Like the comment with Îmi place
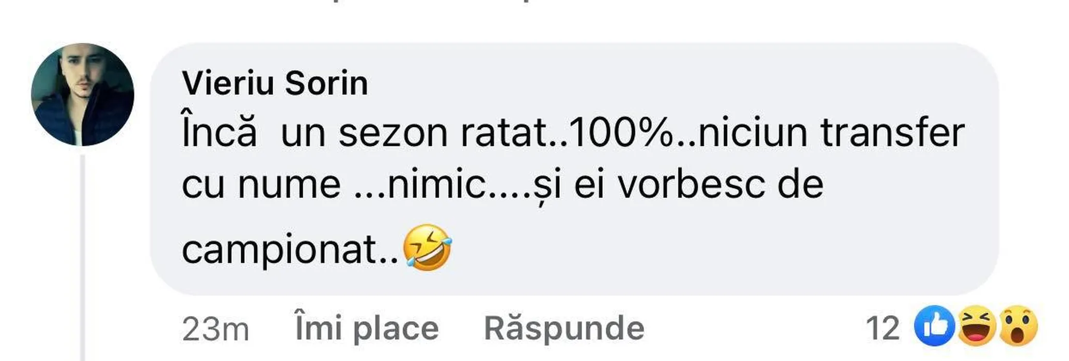Image resolution: width=1069 pixels, height=361 pixels. (x=367, y=328)
